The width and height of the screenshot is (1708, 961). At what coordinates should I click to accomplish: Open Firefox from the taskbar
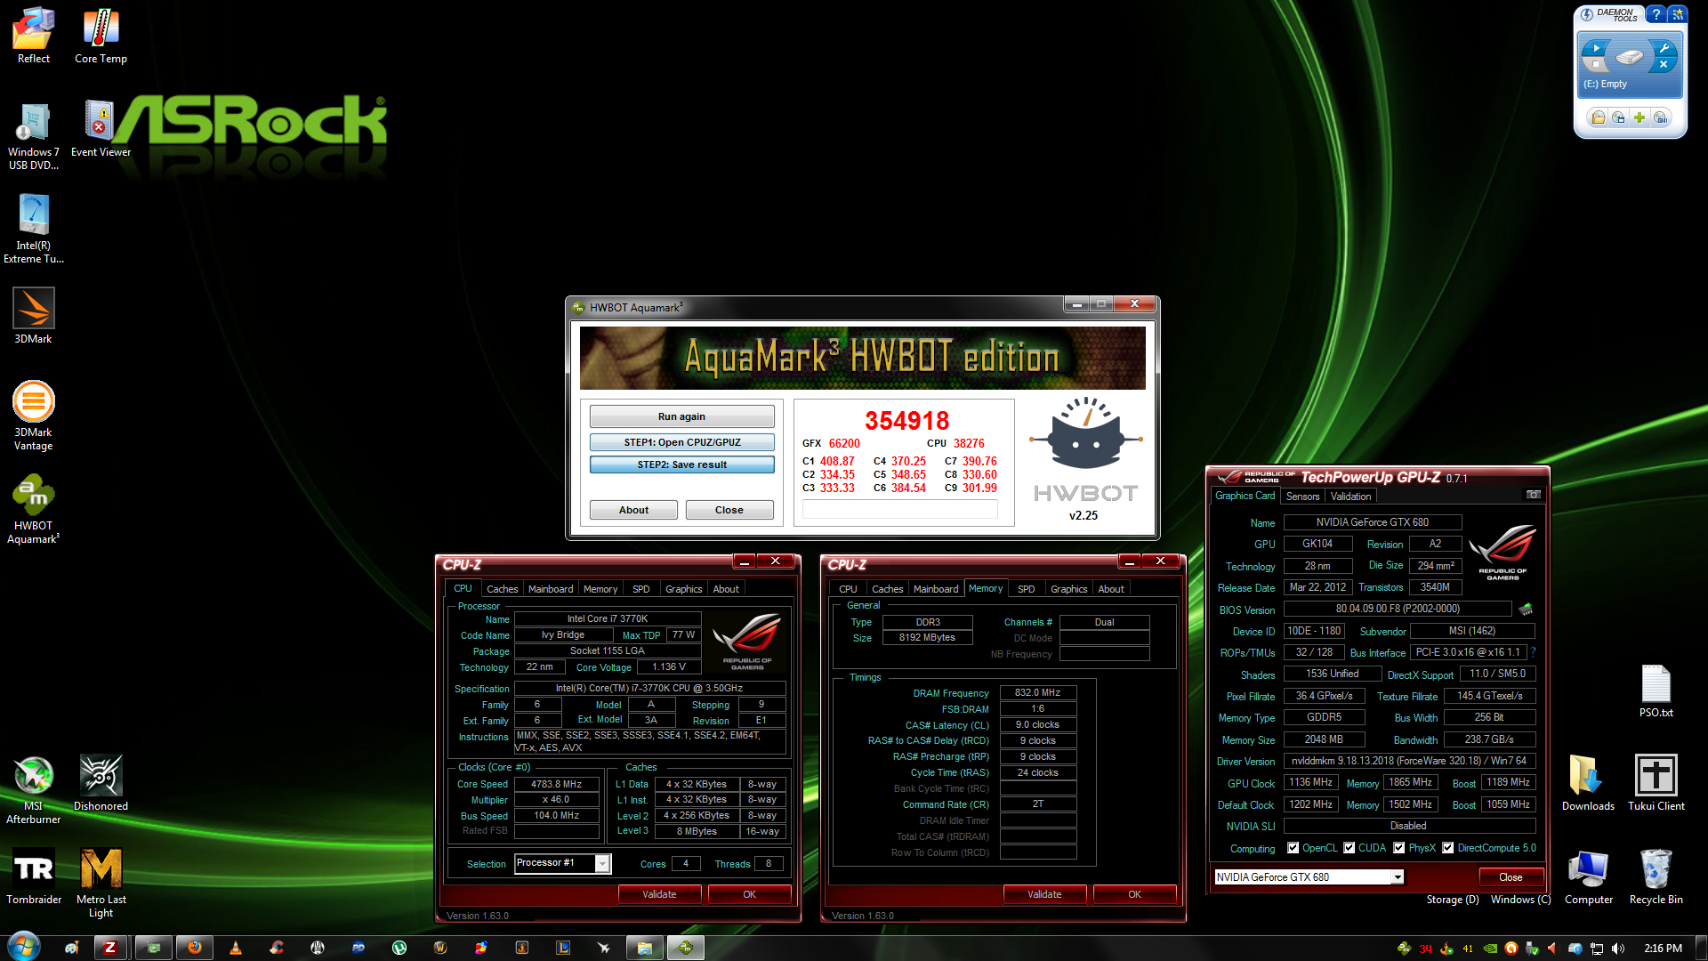pos(194,948)
